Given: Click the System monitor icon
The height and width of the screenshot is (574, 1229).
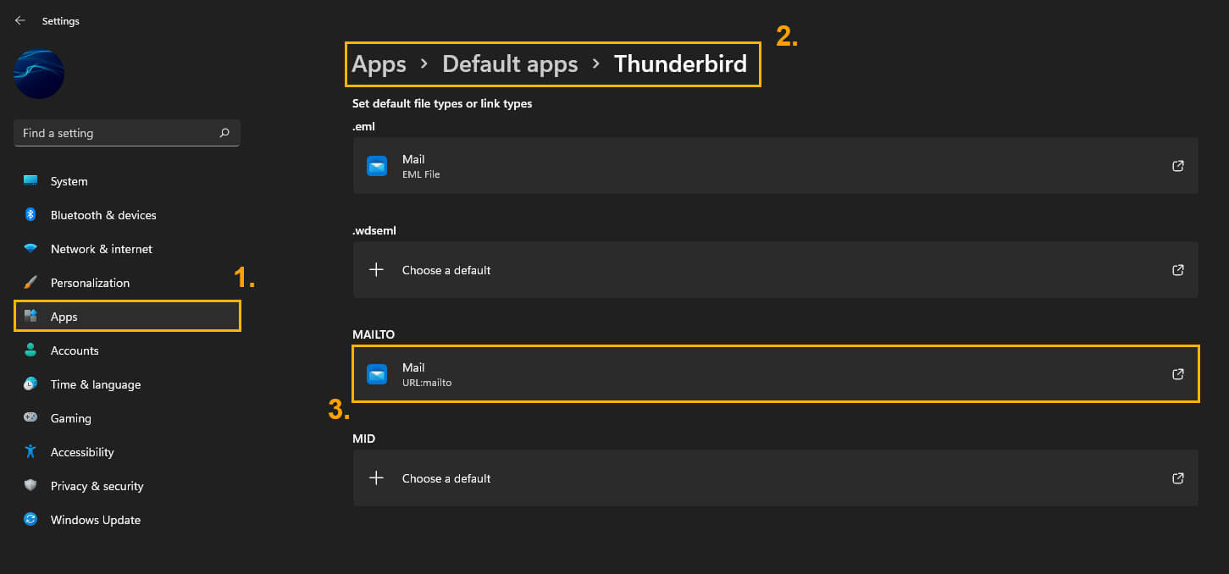Looking at the screenshot, I should tap(30, 181).
